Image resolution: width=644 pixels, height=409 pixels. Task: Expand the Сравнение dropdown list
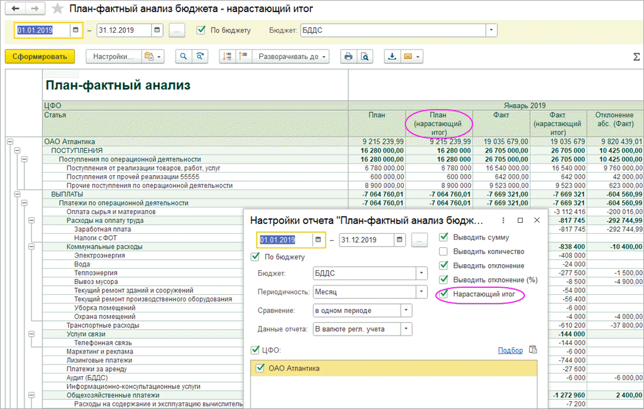click(406, 310)
